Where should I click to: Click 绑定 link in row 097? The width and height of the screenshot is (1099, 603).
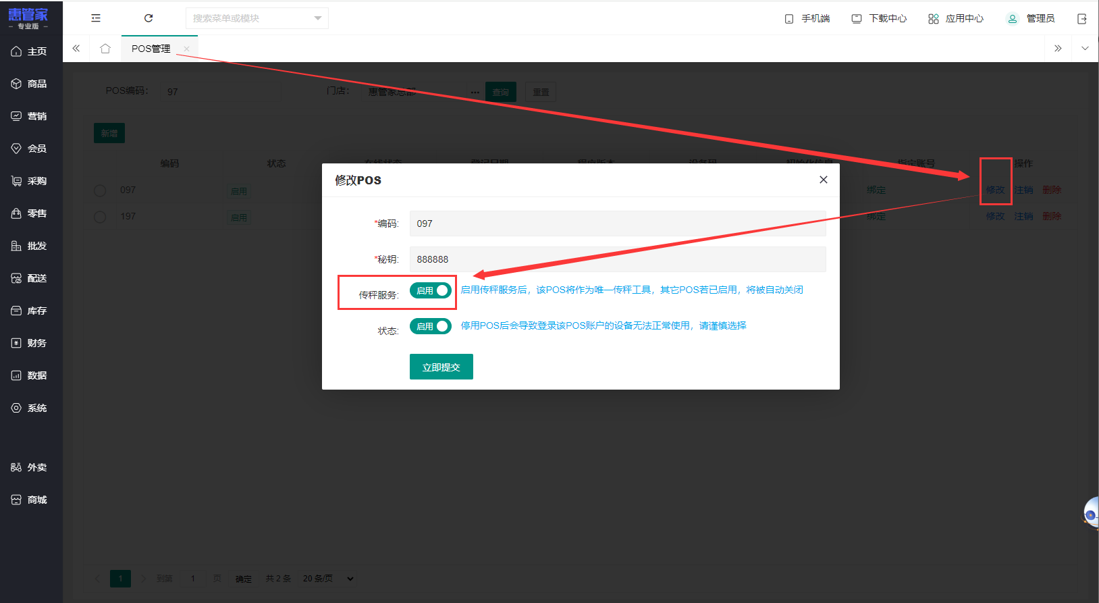point(876,190)
